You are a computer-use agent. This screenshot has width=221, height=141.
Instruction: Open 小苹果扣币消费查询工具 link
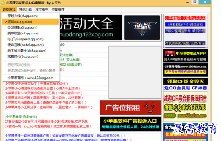point(46,103)
